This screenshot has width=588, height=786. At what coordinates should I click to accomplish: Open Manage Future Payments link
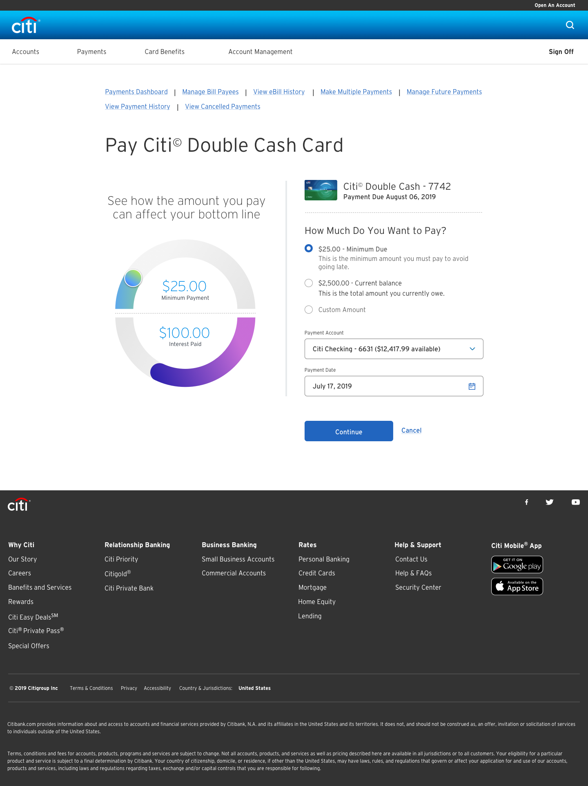[x=444, y=92]
